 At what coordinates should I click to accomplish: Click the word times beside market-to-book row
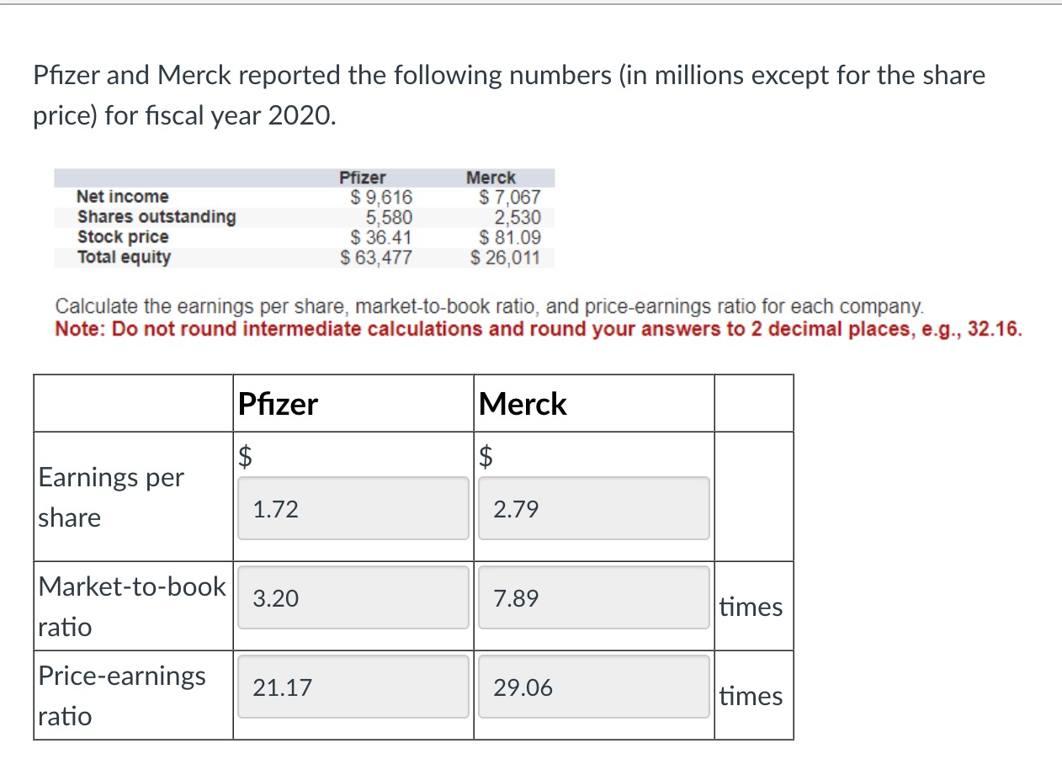click(751, 607)
